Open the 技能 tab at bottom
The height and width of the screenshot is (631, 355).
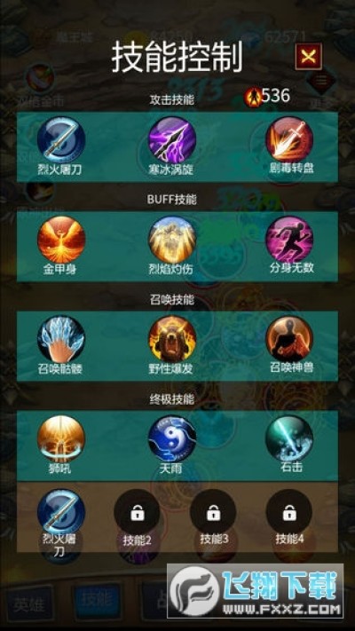(x=96, y=601)
